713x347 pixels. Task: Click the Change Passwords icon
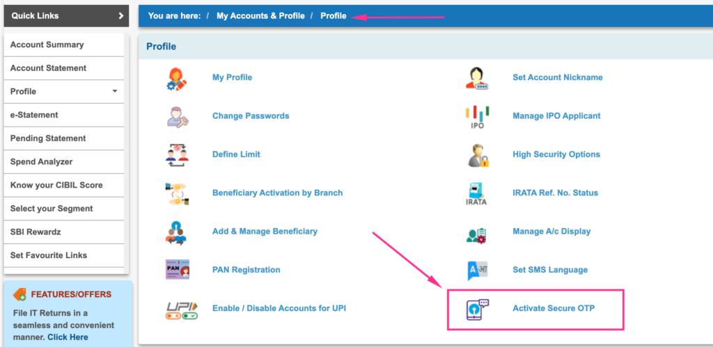tap(176, 116)
